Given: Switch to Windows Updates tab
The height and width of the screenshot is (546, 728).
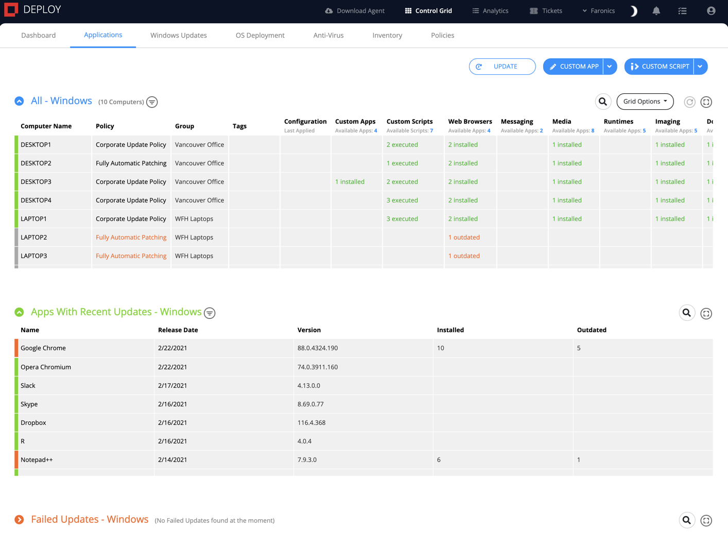Looking at the screenshot, I should [179, 36].
